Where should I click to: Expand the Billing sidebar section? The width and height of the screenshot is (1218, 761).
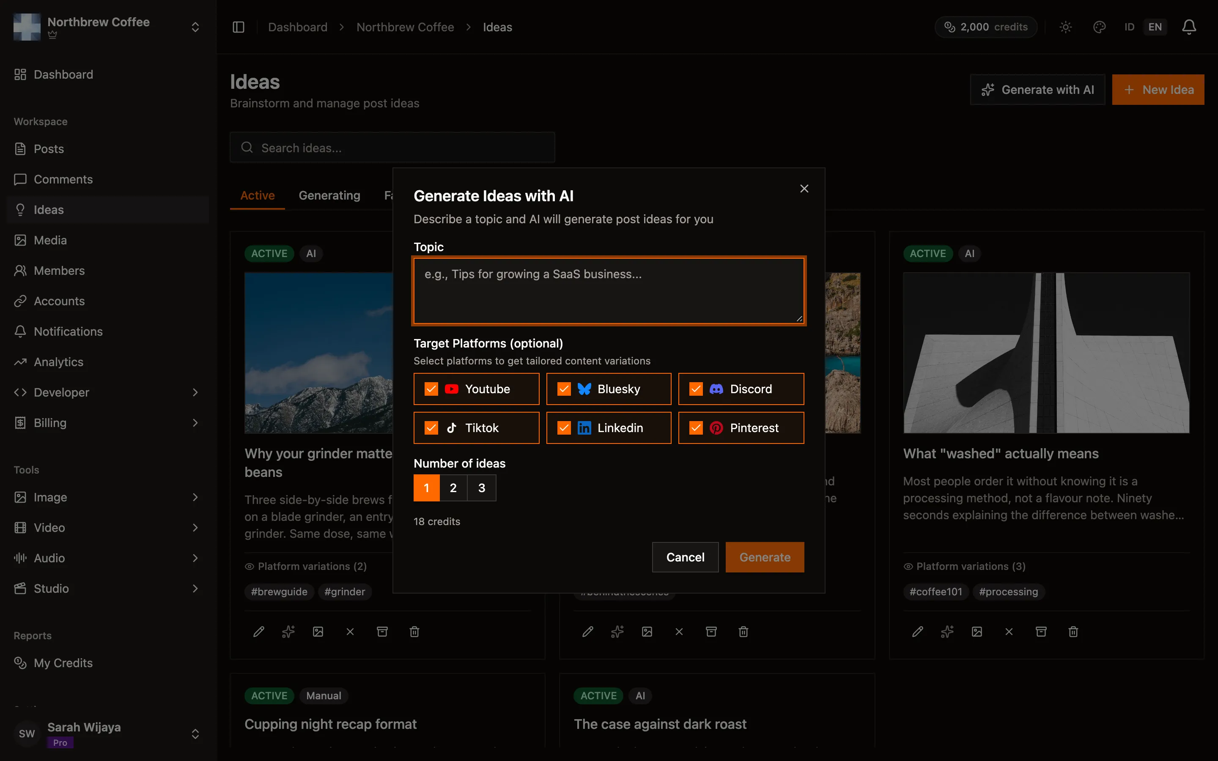(108, 423)
